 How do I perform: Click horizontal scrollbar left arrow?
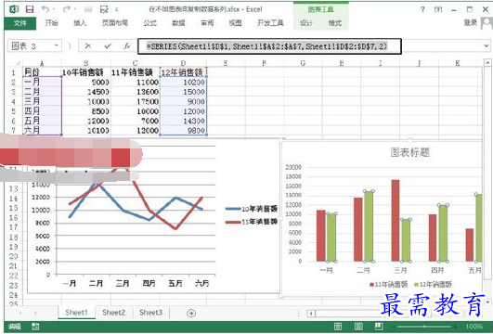[x=311, y=314]
